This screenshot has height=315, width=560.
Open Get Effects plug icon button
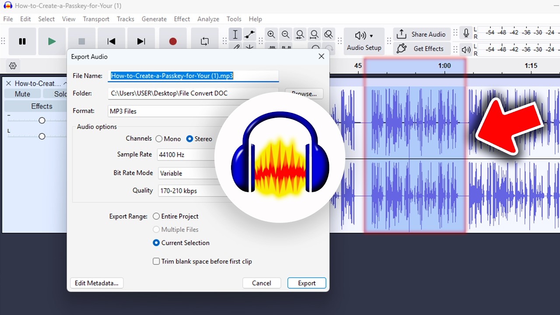point(421,49)
